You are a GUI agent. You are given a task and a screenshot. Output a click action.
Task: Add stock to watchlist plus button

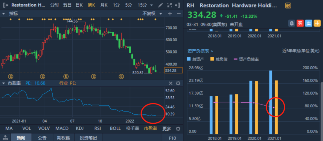coord(317,23)
